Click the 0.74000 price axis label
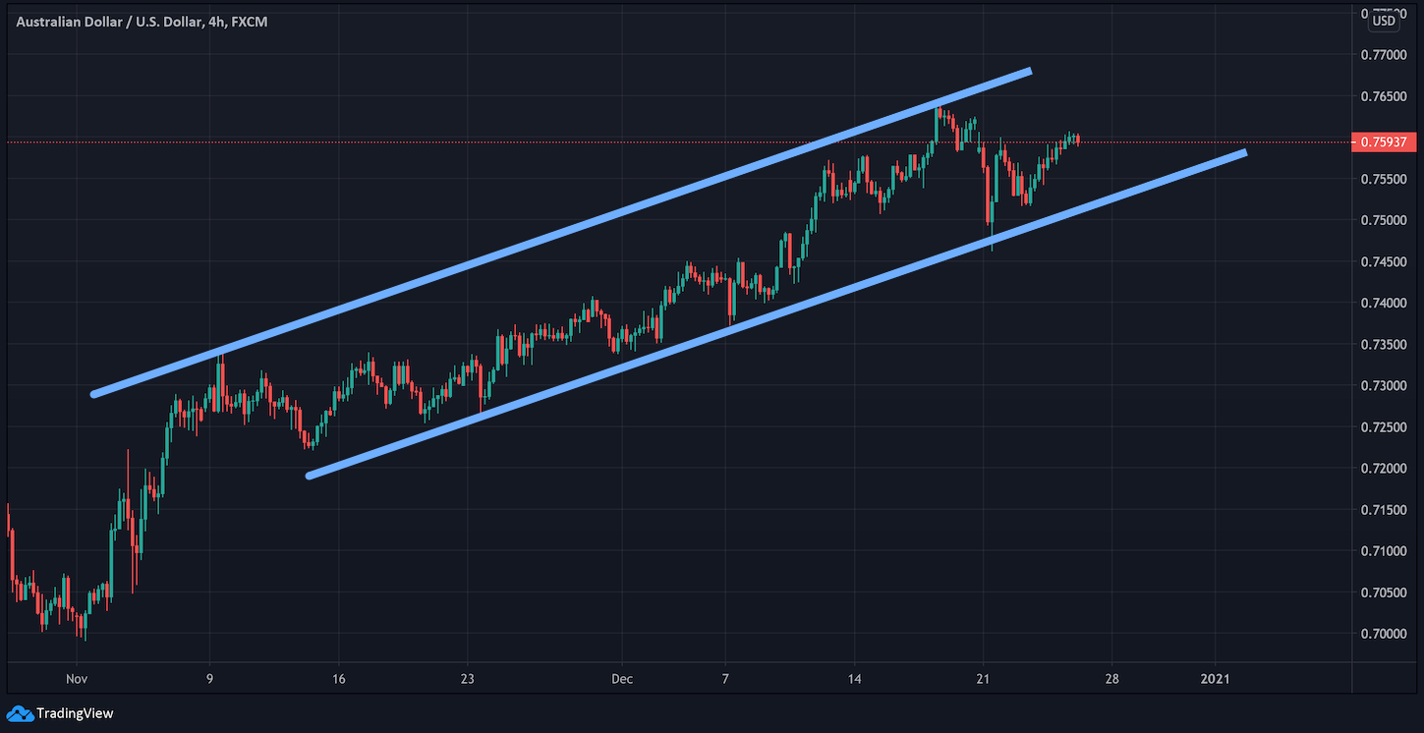Image resolution: width=1424 pixels, height=733 pixels. pos(1384,303)
